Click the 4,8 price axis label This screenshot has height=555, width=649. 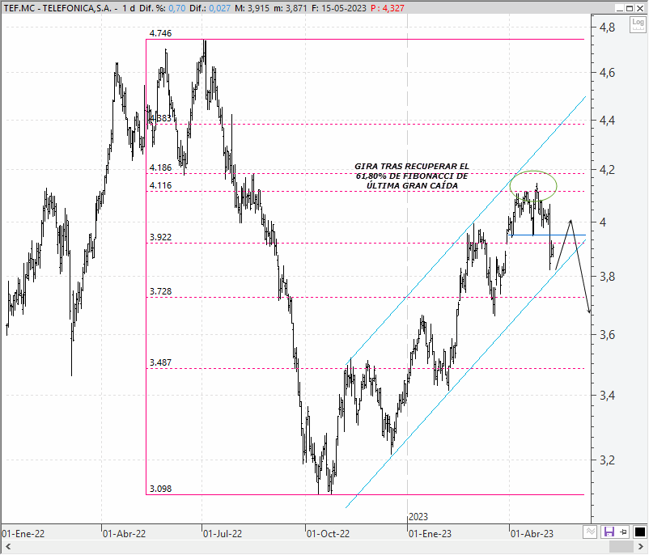pyautogui.click(x=608, y=28)
